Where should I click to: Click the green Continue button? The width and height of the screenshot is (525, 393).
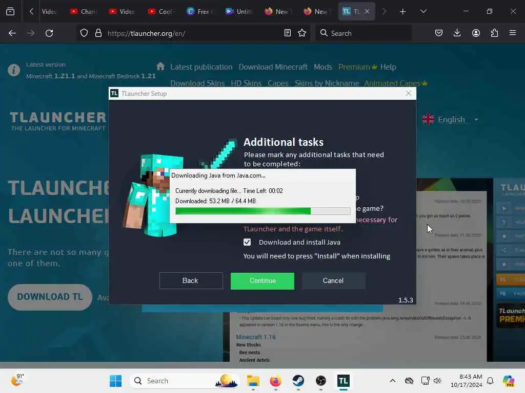(x=262, y=281)
